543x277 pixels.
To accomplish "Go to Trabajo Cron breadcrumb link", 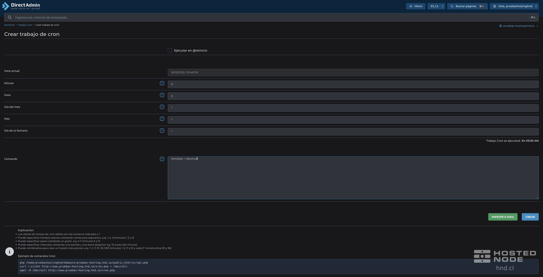I will 25,25.
